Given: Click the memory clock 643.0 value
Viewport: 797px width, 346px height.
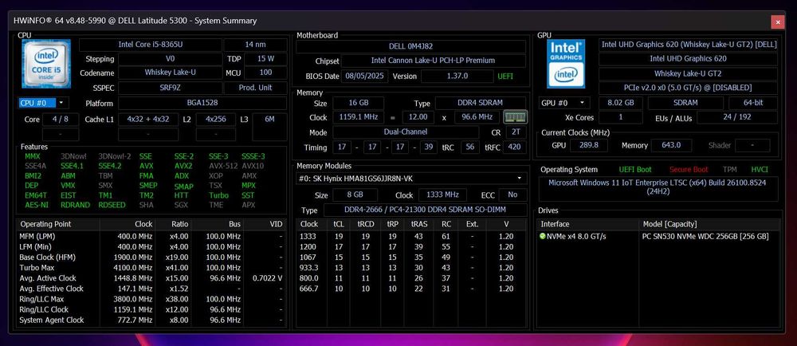Looking at the screenshot, I should 671,145.
